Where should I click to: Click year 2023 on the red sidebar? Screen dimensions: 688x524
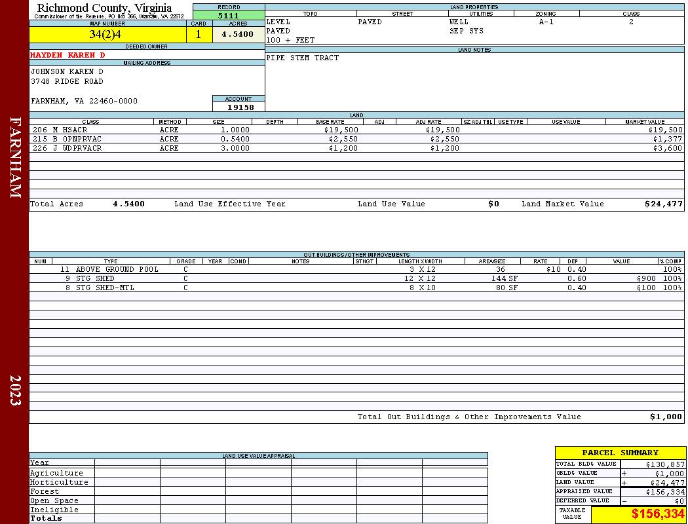coord(15,390)
